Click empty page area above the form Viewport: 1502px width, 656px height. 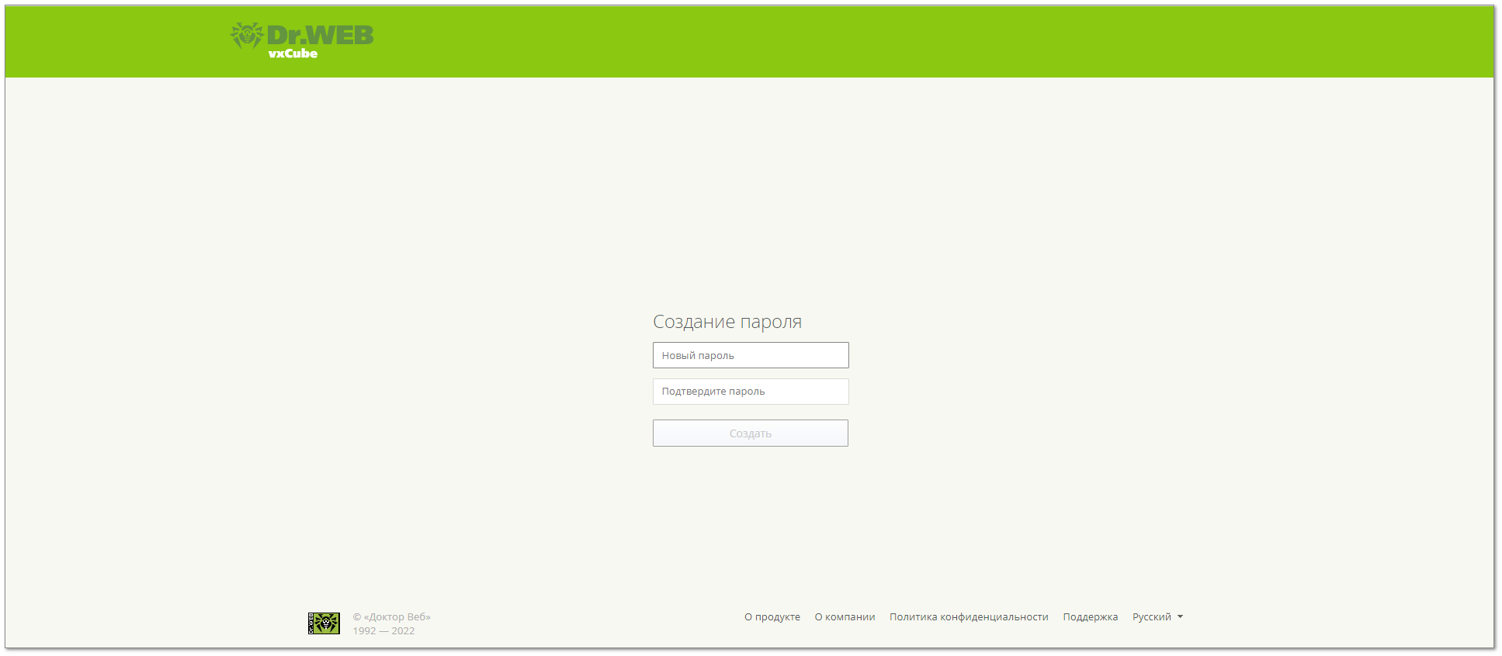[750, 194]
